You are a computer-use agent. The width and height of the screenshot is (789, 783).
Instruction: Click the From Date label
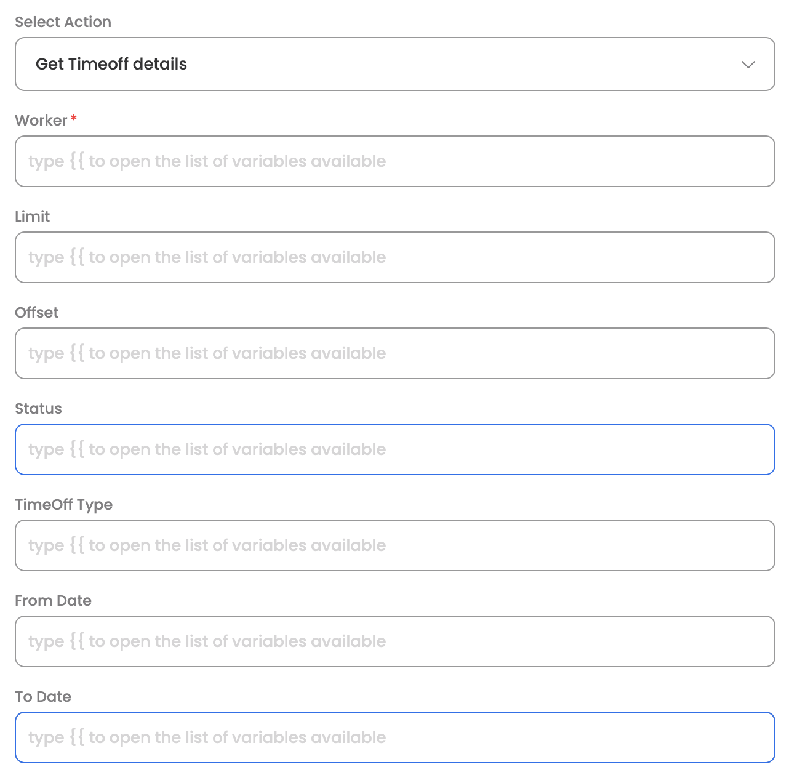53,601
